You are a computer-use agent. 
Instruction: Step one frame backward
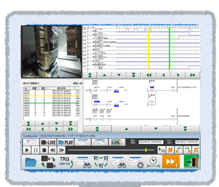pos(53,150)
